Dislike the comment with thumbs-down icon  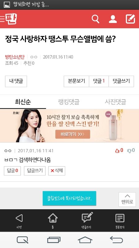click(x=129, y=151)
